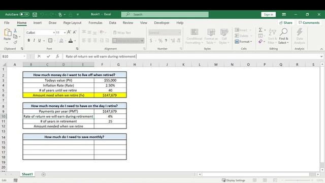The height and width of the screenshot is (183, 325).
Task: Click the Search box
Action: click(165, 14)
